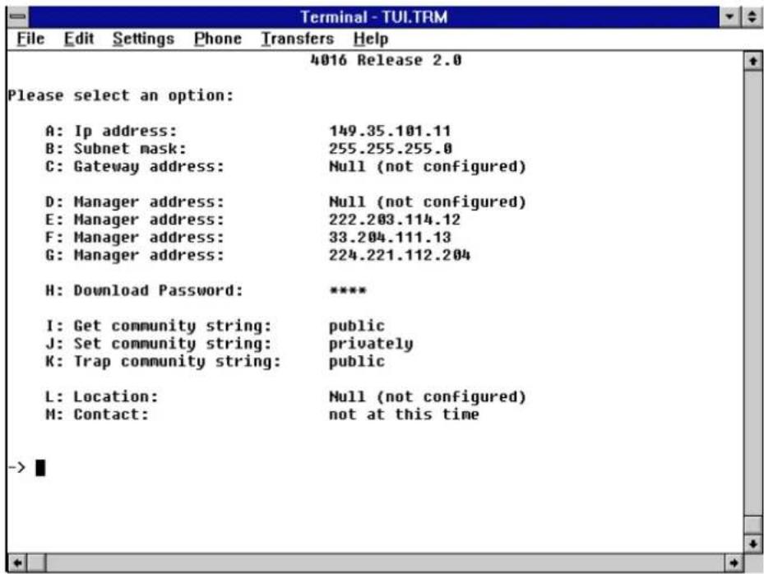
Task: Click the 'J: Set community string:' label
Action: [158, 344]
